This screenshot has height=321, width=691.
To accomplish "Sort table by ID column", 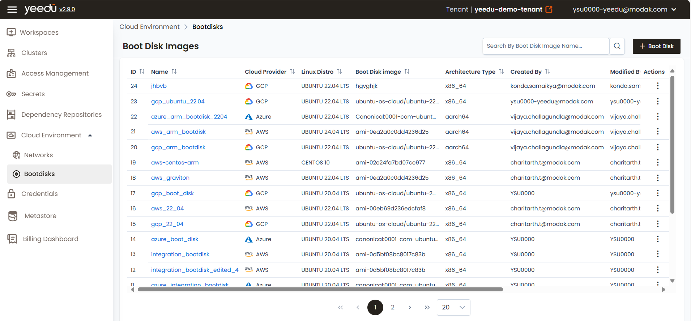I will [x=142, y=72].
